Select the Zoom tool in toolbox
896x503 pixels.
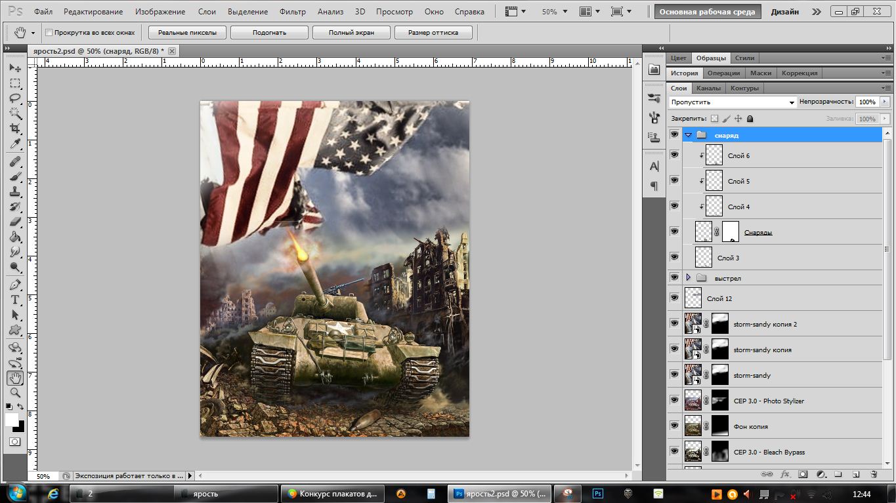15,393
